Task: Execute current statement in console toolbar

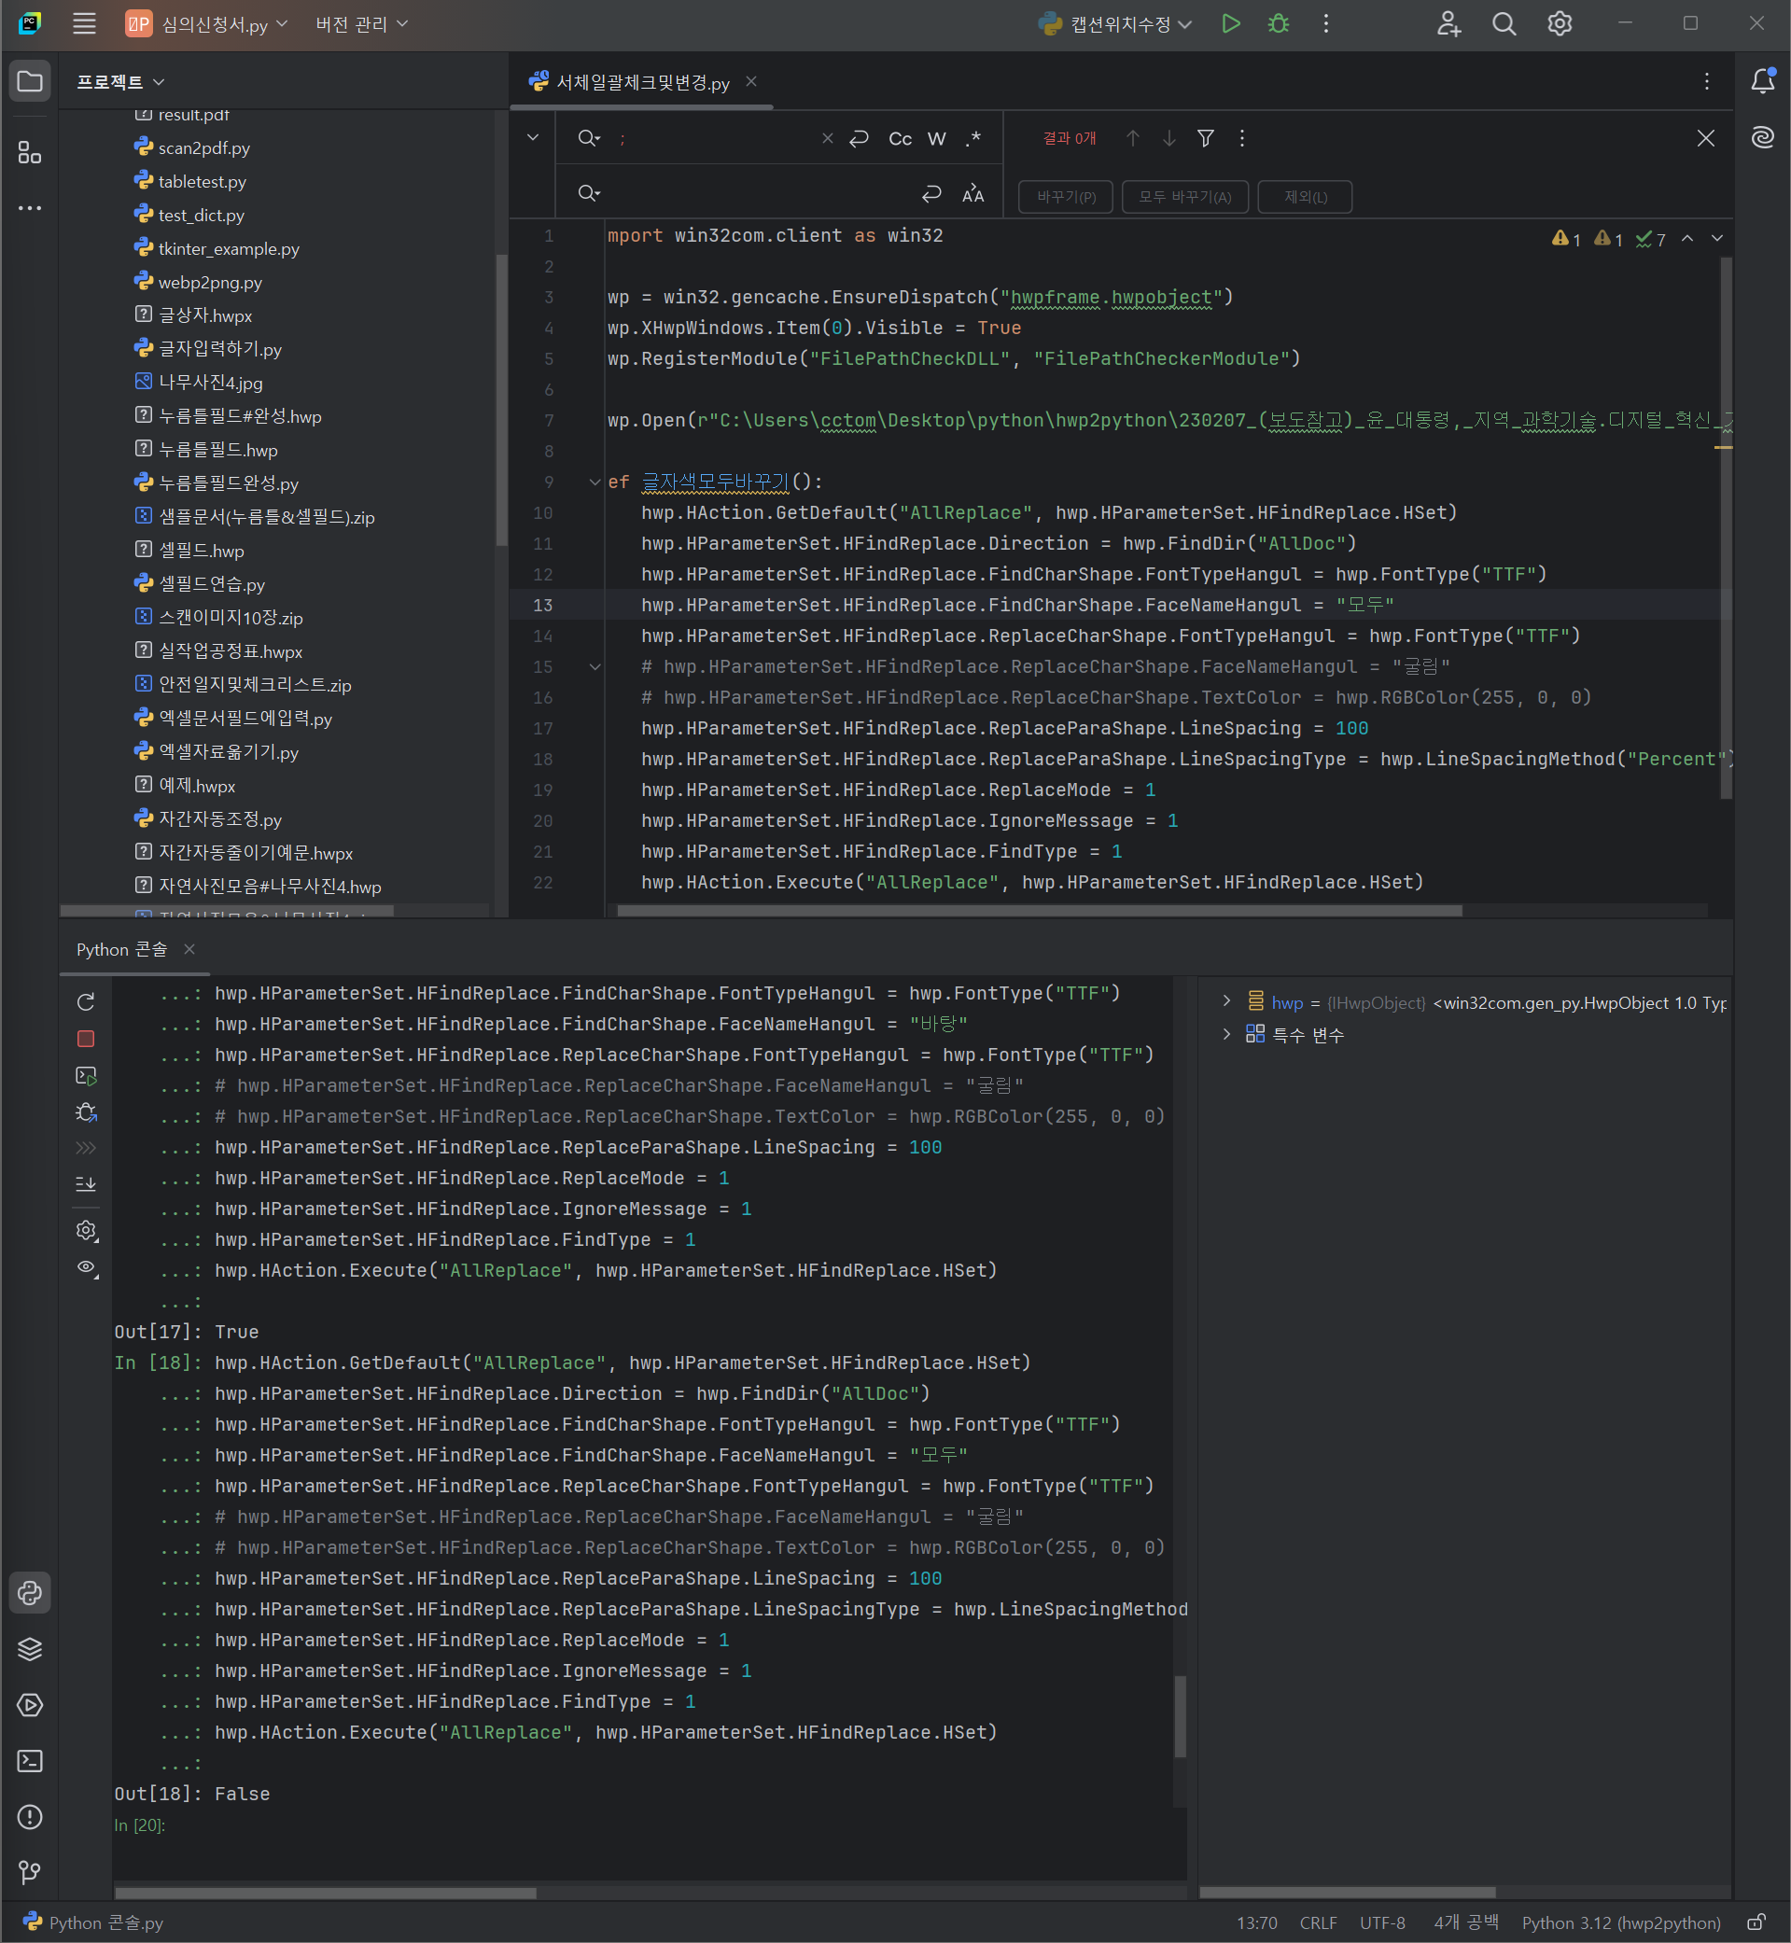Action: [x=86, y=1076]
